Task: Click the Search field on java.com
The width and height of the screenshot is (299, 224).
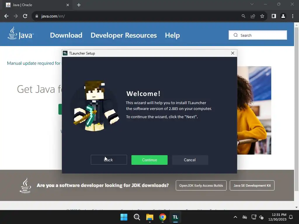Action: [x=258, y=35]
